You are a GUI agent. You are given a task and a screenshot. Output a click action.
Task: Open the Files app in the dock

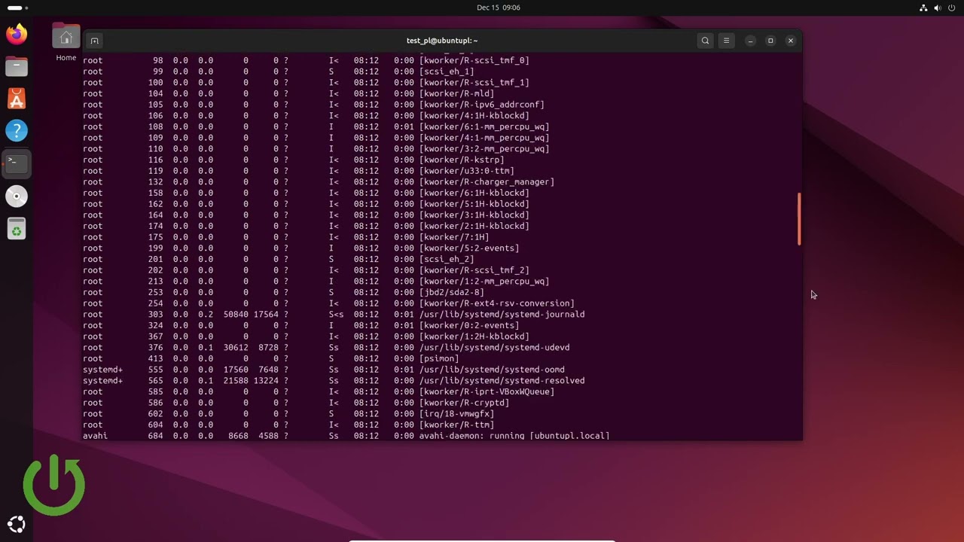tap(17, 66)
